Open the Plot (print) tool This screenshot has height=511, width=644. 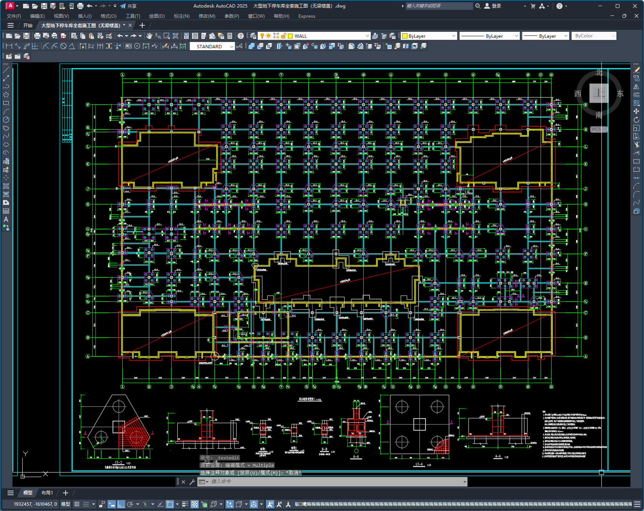click(x=37, y=36)
